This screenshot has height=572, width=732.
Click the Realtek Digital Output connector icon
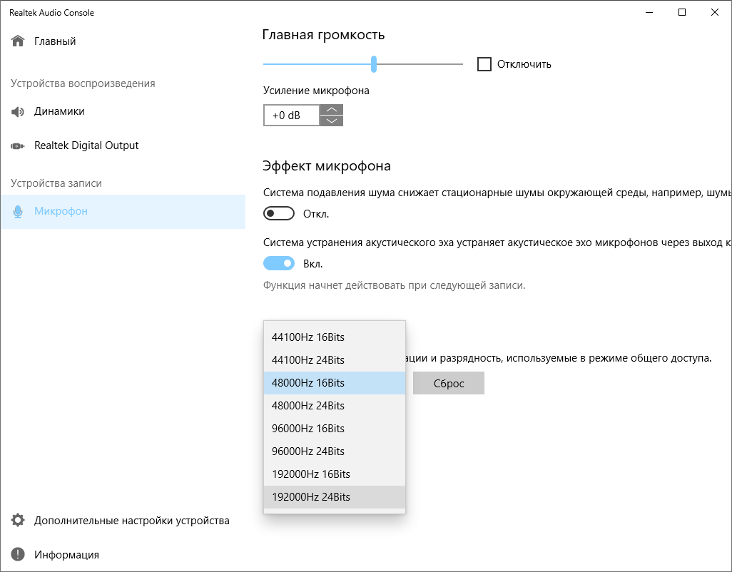tap(18, 146)
